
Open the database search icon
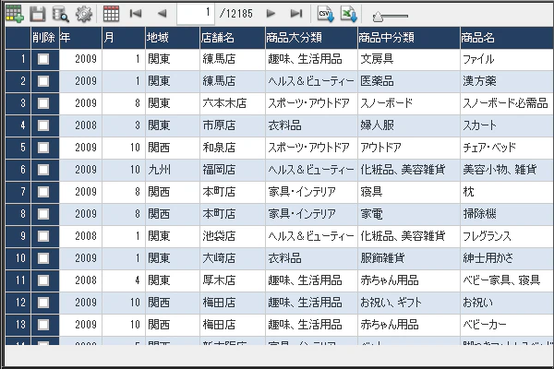60,14
